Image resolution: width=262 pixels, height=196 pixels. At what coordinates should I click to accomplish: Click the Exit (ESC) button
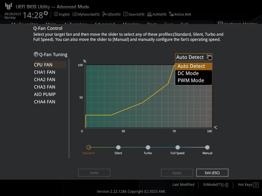pos(212,173)
